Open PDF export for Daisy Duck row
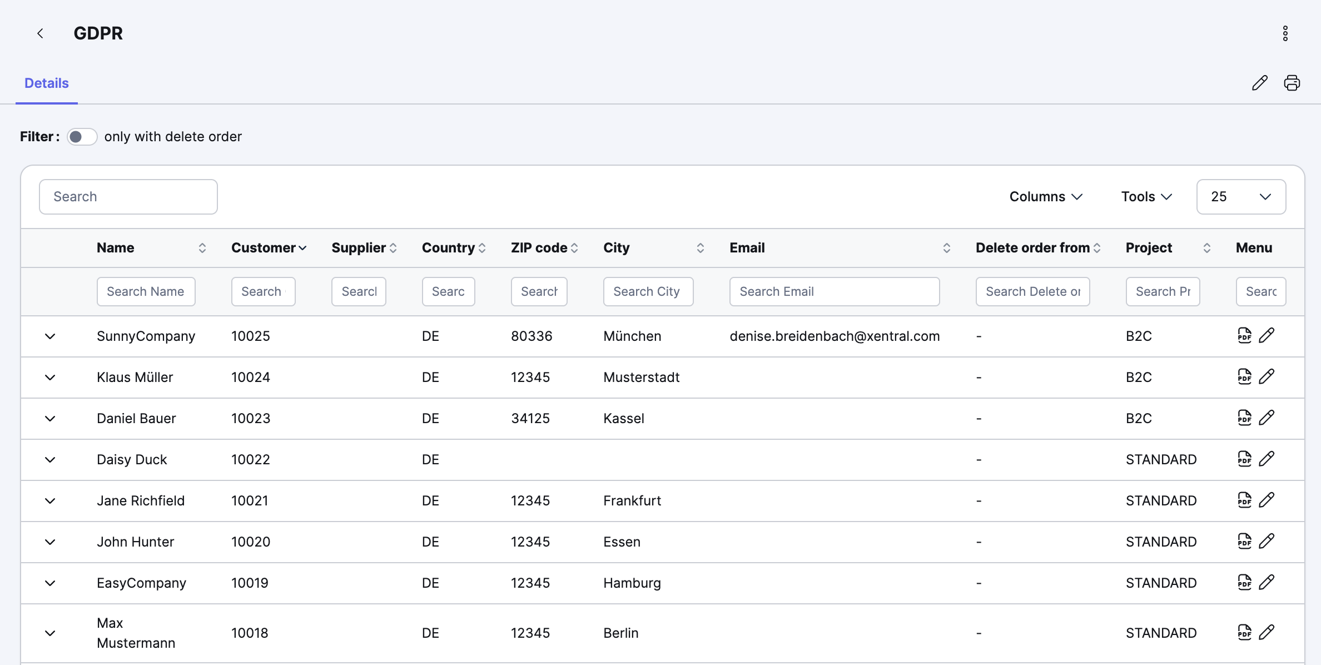Image resolution: width=1321 pixels, height=665 pixels. click(1244, 459)
